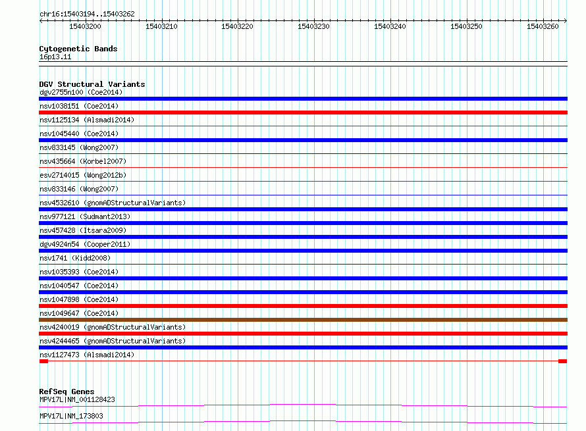This screenshot has height=431, width=586.
Task: Open dgv4924n54 (Cooper2011) variant label
Action: (x=85, y=244)
